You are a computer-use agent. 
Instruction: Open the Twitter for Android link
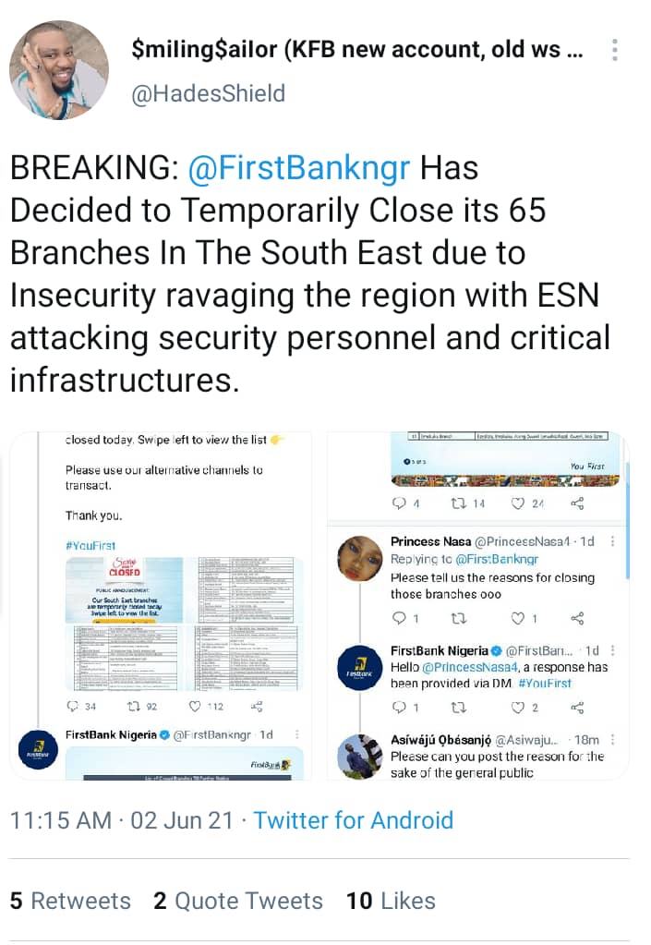353,820
